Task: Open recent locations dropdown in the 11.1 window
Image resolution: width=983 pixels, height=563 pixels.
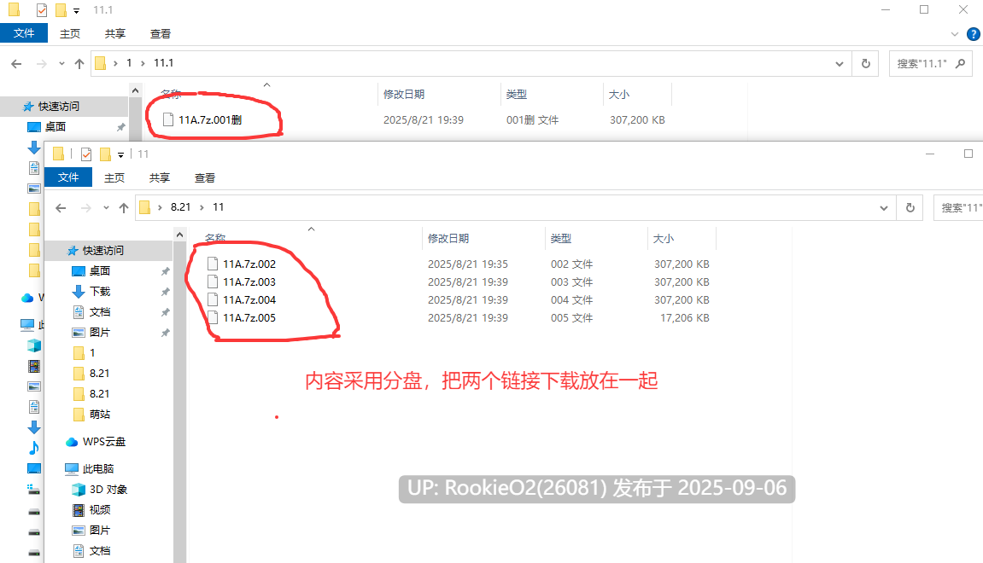Action: pos(61,63)
